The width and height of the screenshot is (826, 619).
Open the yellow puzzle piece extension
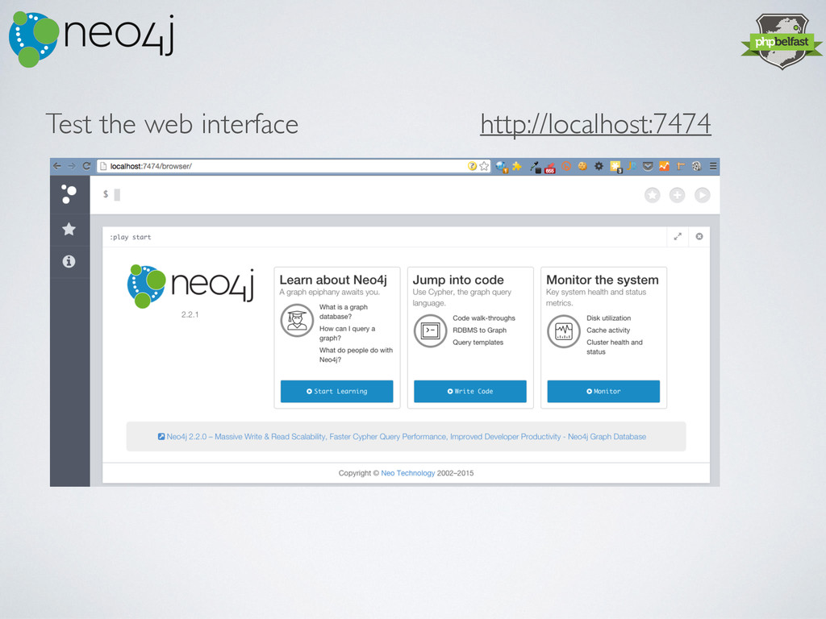click(517, 166)
